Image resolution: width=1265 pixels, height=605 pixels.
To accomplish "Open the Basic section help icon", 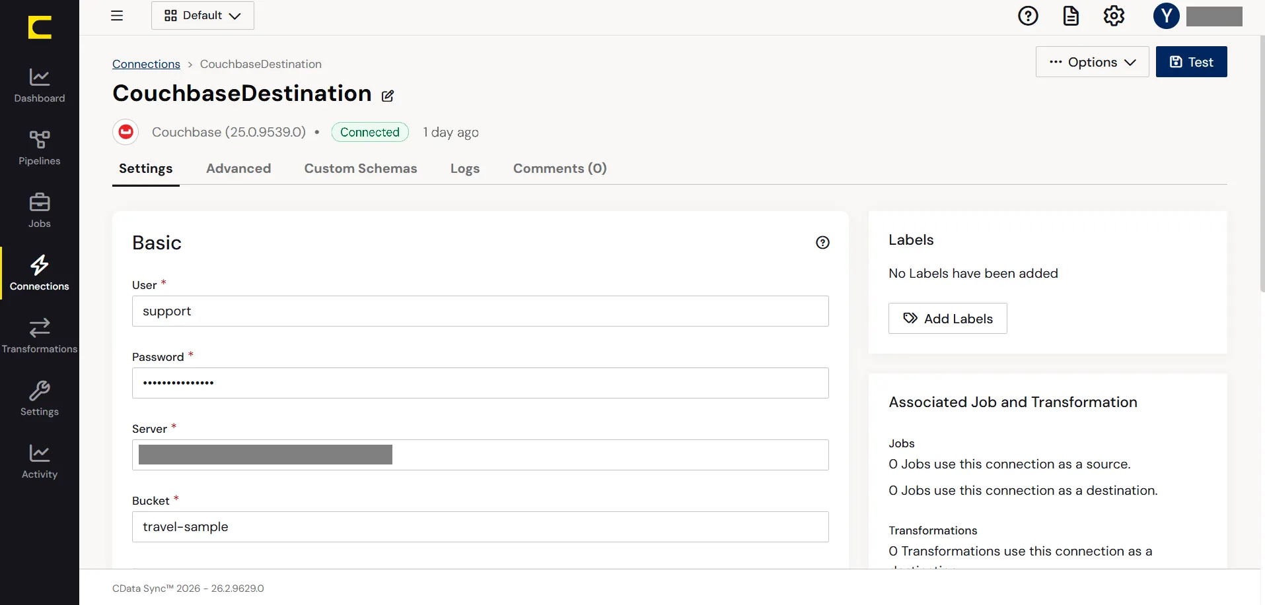I will pos(822,243).
